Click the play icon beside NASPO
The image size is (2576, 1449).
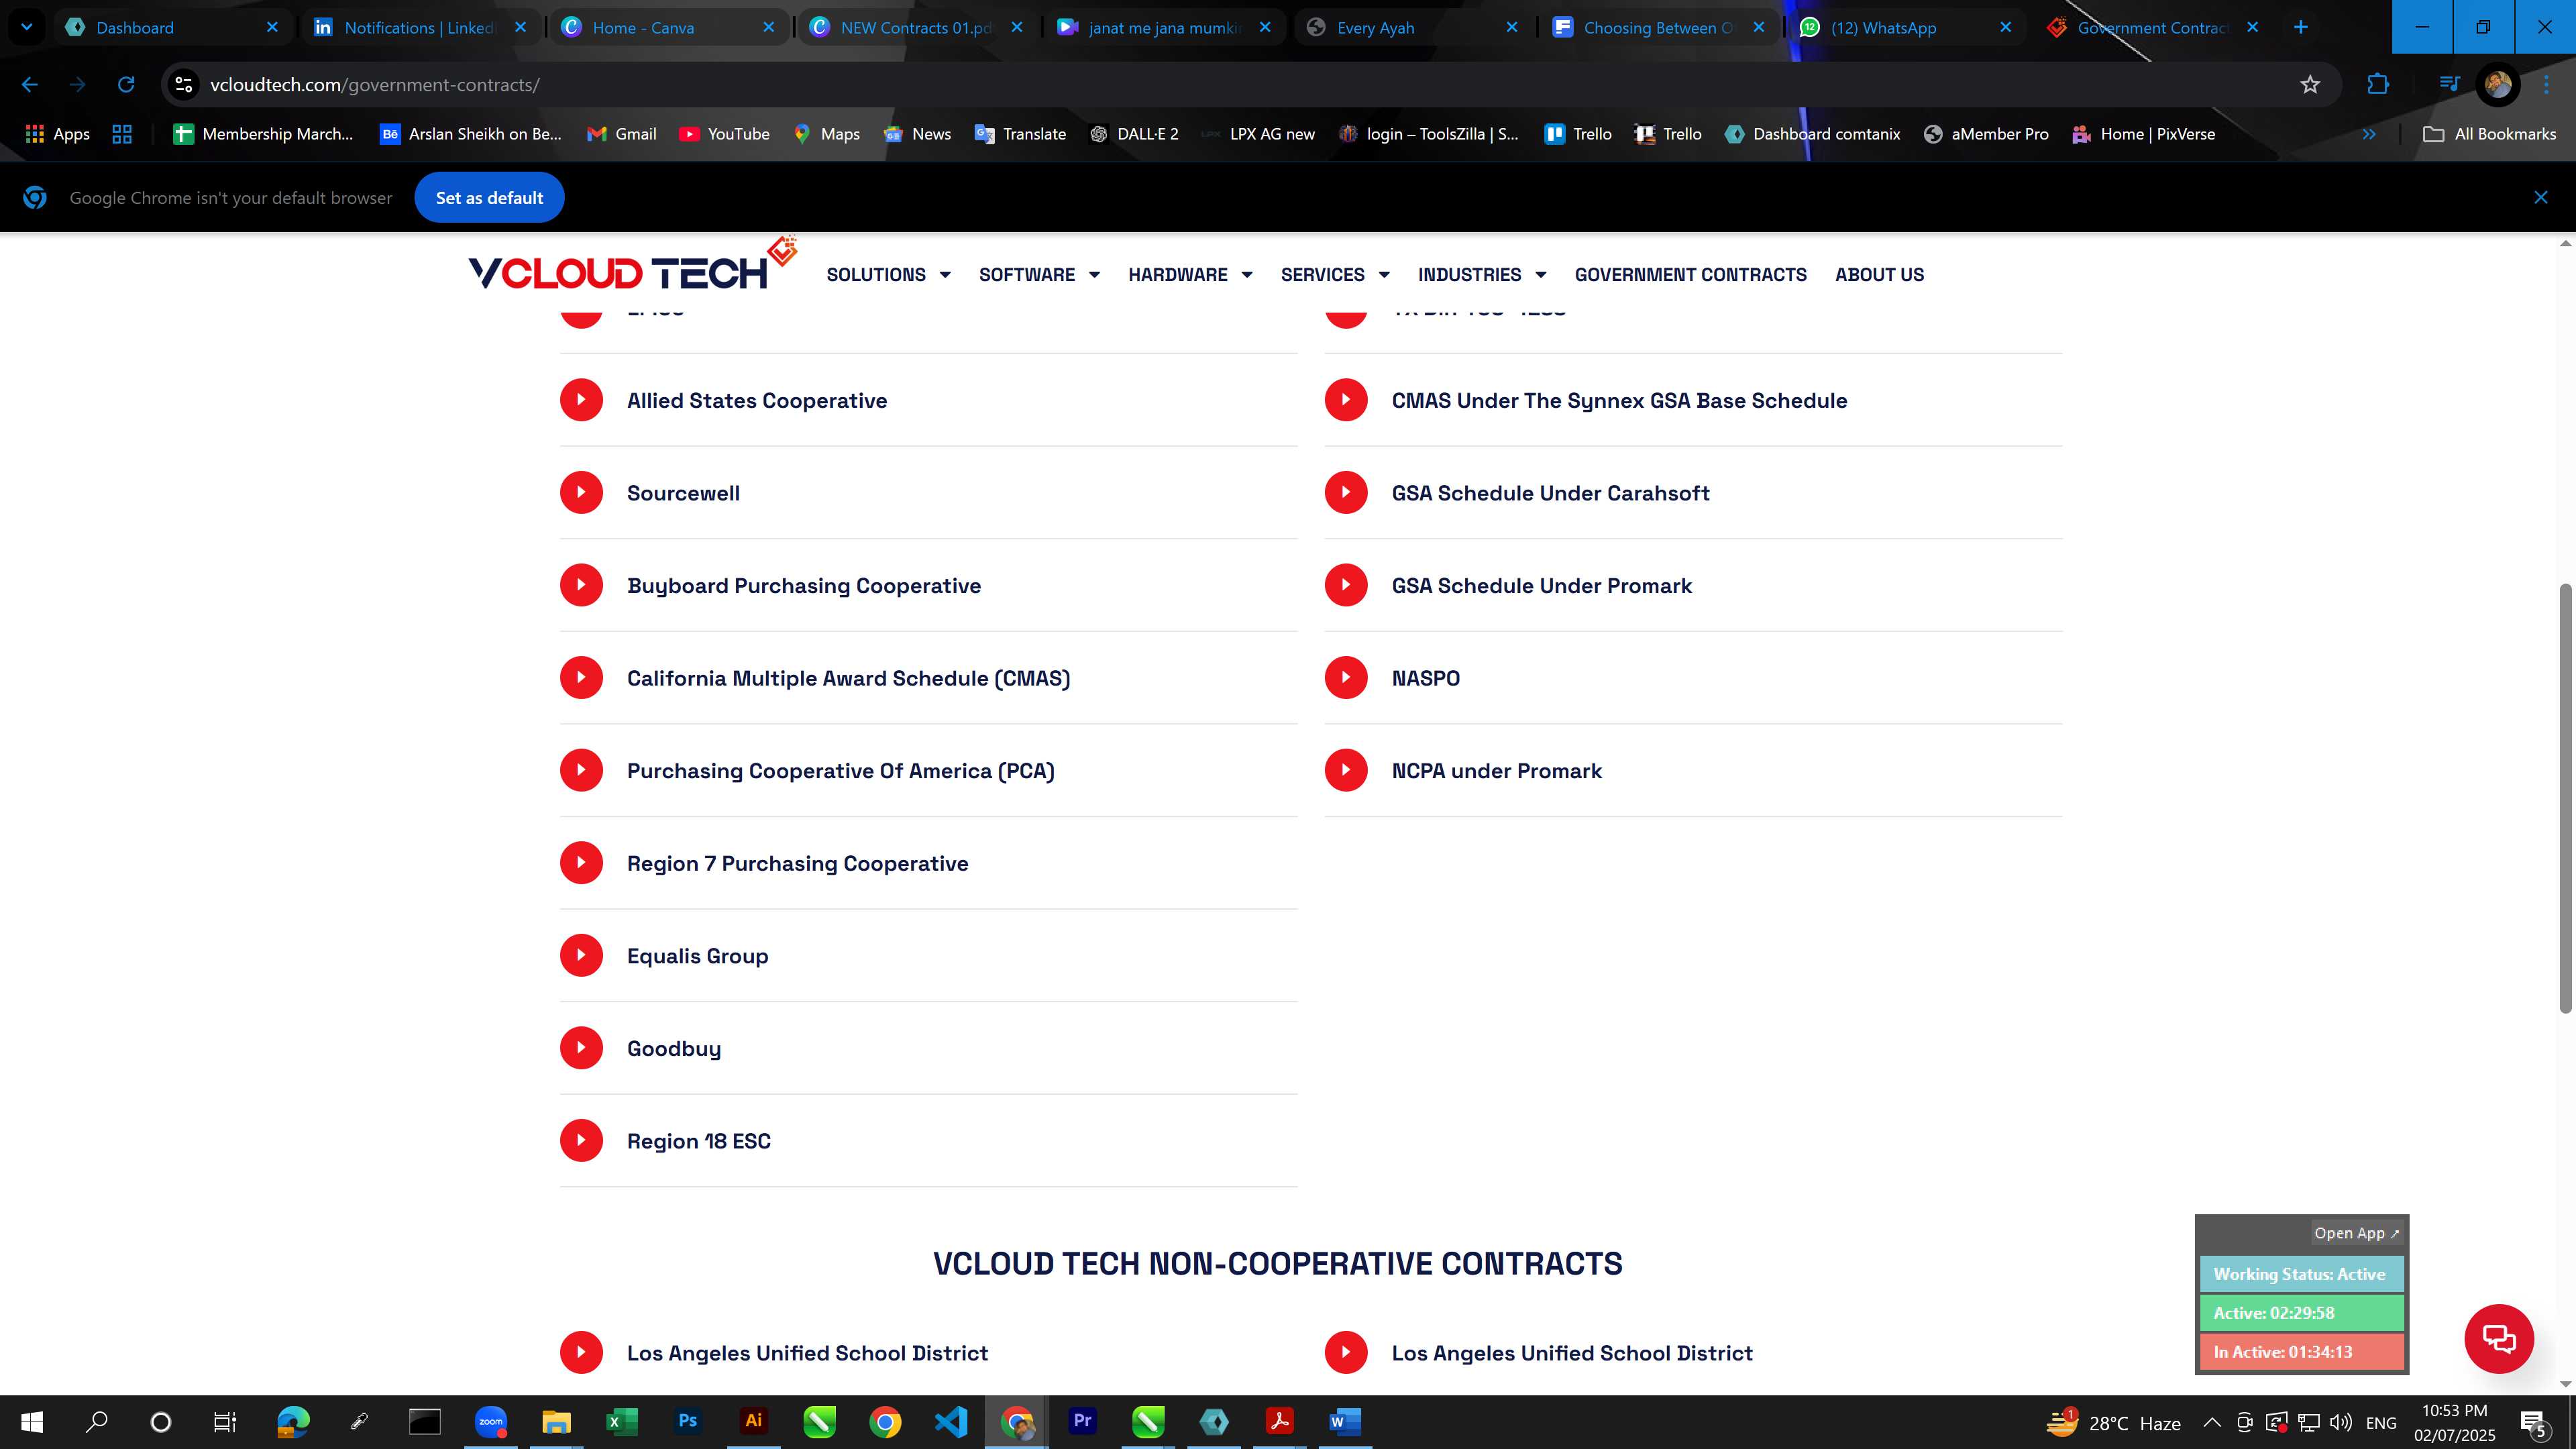(x=1346, y=677)
